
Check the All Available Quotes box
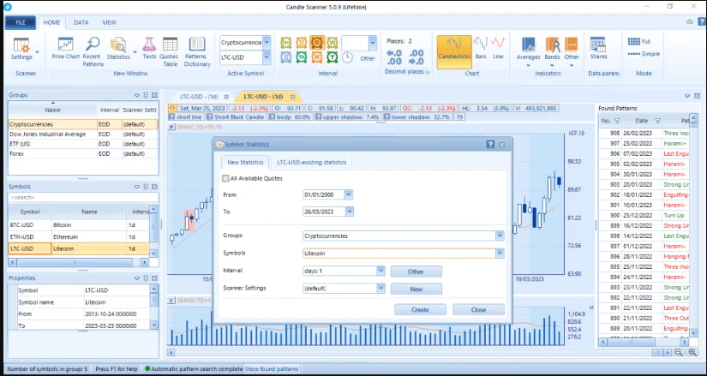225,178
